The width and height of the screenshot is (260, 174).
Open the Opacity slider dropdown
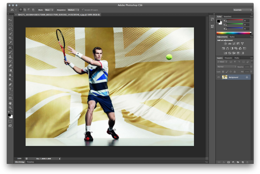[x=251, y=67]
